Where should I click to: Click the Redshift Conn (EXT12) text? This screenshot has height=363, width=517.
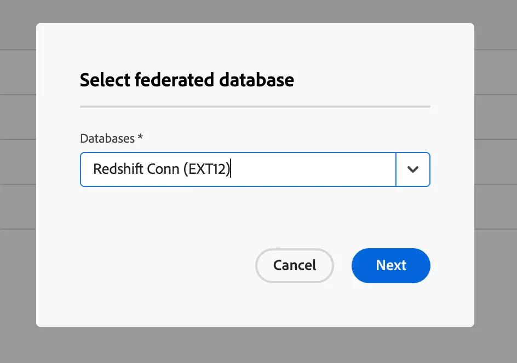tap(162, 169)
